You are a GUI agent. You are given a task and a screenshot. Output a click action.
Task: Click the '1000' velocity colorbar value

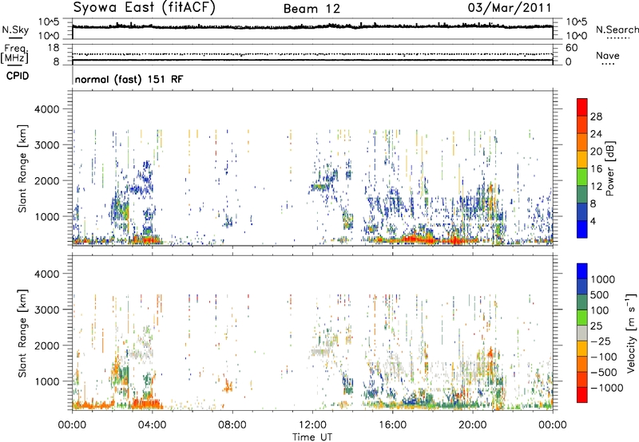(x=603, y=279)
